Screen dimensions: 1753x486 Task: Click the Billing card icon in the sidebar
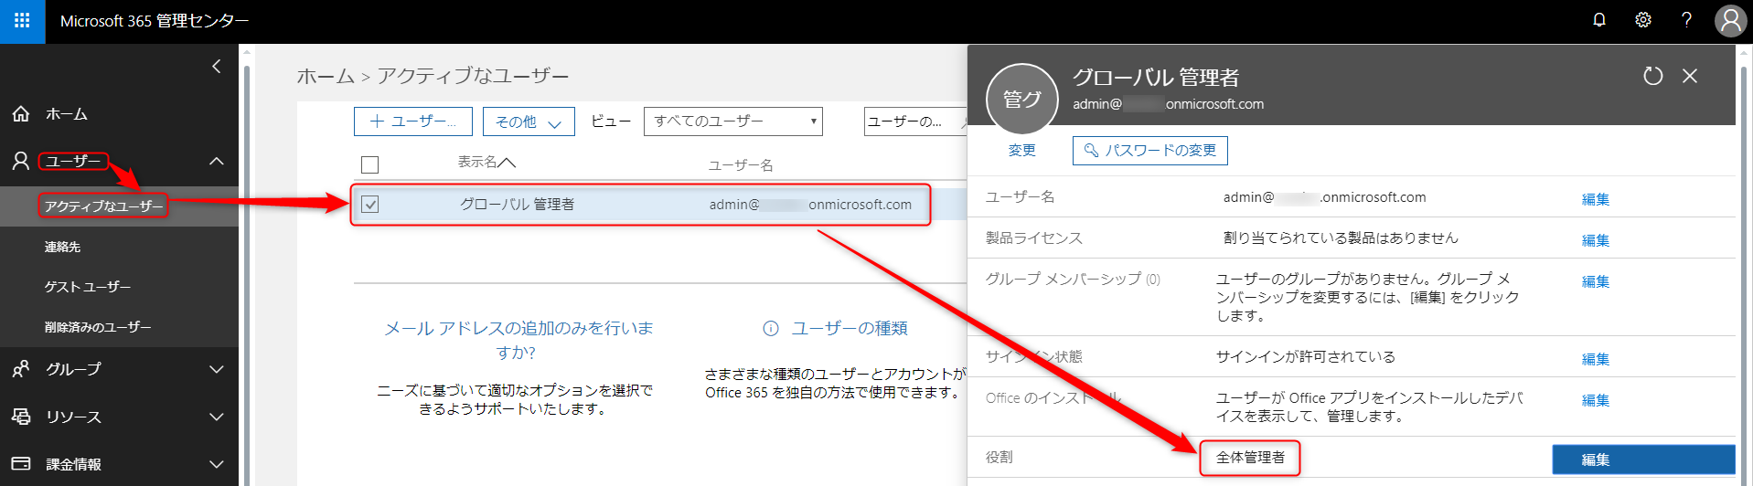pos(21,464)
